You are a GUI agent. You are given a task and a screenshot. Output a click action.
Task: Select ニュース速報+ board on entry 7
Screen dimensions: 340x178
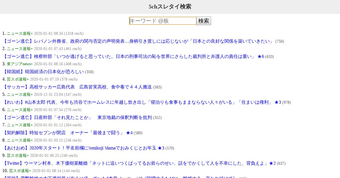point(20,125)
